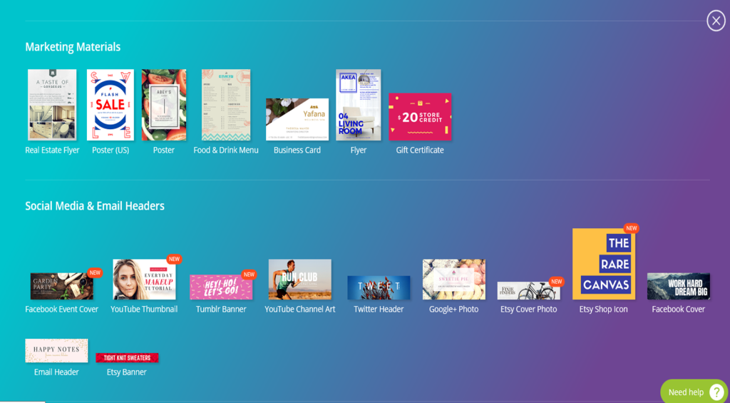Viewport: 730px width, 403px height.
Task: Choose the Poster (US) Flash Sale thumbnail
Action: (110, 105)
